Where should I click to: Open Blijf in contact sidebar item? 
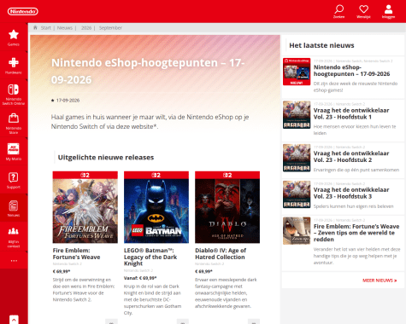(x=14, y=236)
